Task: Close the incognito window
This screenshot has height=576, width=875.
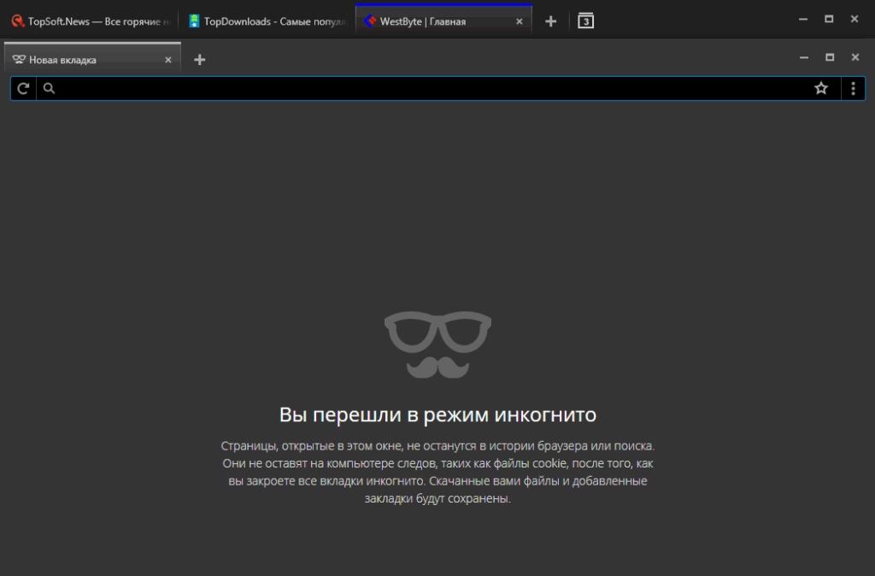Action: tap(854, 57)
